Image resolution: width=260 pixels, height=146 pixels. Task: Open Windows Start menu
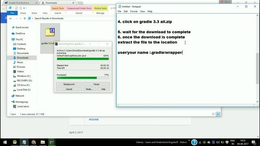[x=5, y=142]
